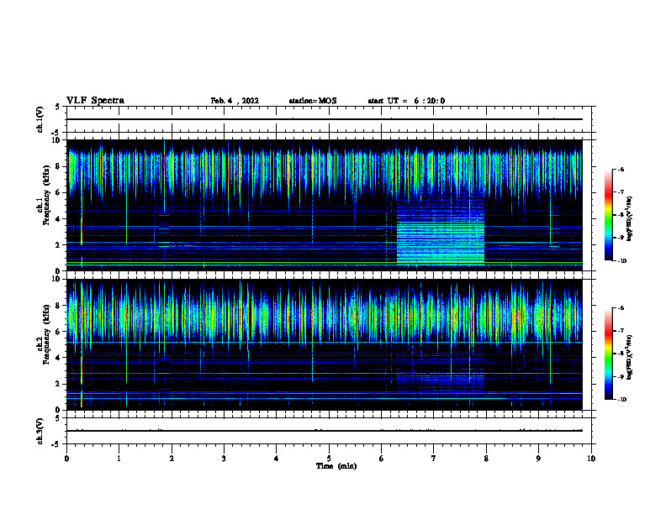
Task: Click the ch.1 color bar log(PSD) label
Action: pyautogui.click(x=629, y=218)
